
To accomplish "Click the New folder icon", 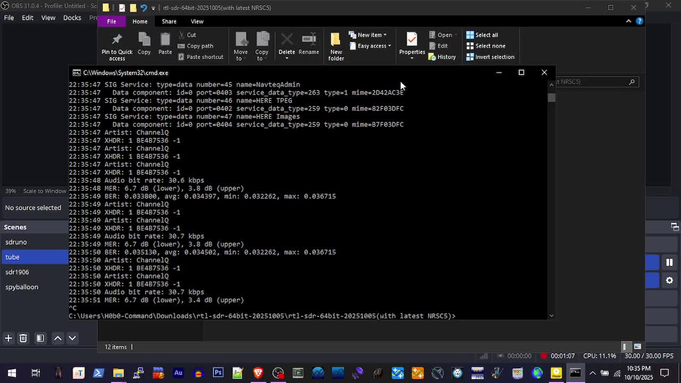I will tap(336, 47).
